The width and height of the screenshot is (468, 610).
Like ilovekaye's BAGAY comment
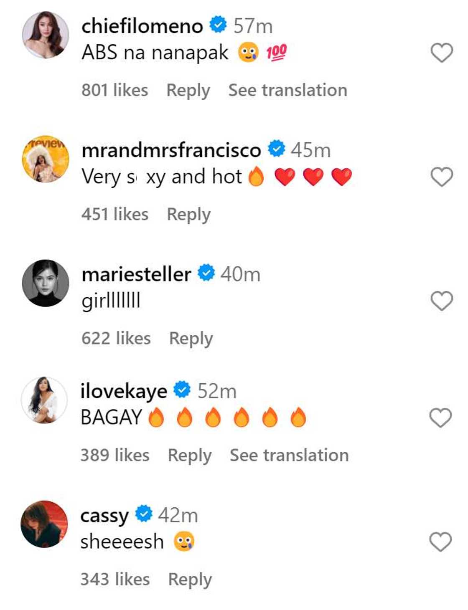pyautogui.click(x=441, y=418)
